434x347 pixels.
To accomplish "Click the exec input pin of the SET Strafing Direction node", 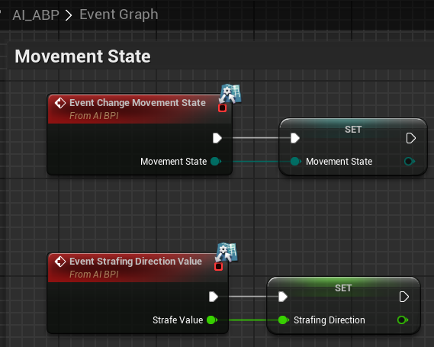I will point(283,297).
